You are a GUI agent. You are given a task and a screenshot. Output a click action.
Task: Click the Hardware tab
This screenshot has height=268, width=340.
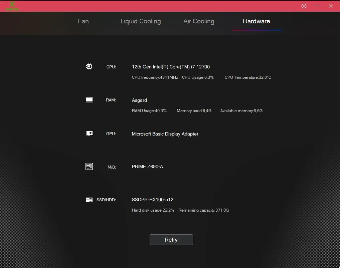click(x=257, y=21)
